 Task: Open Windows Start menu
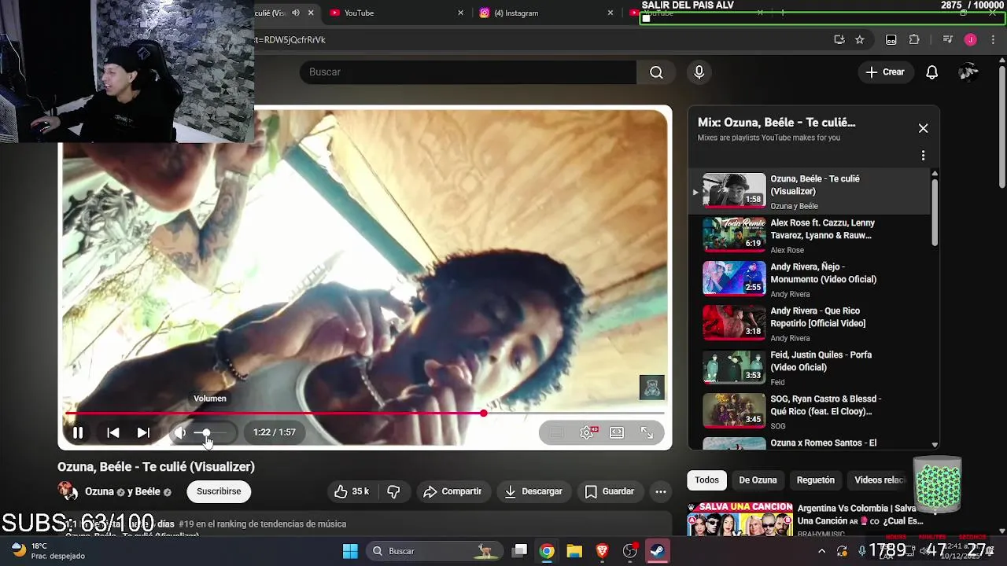(350, 551)
